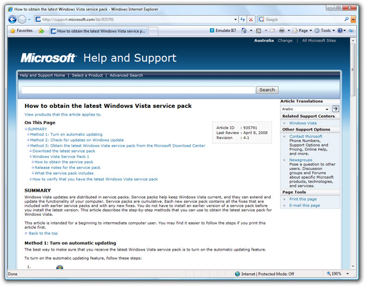Click the toolbar overflow chevron icon
365x286 pixels.
click(351, 31)
